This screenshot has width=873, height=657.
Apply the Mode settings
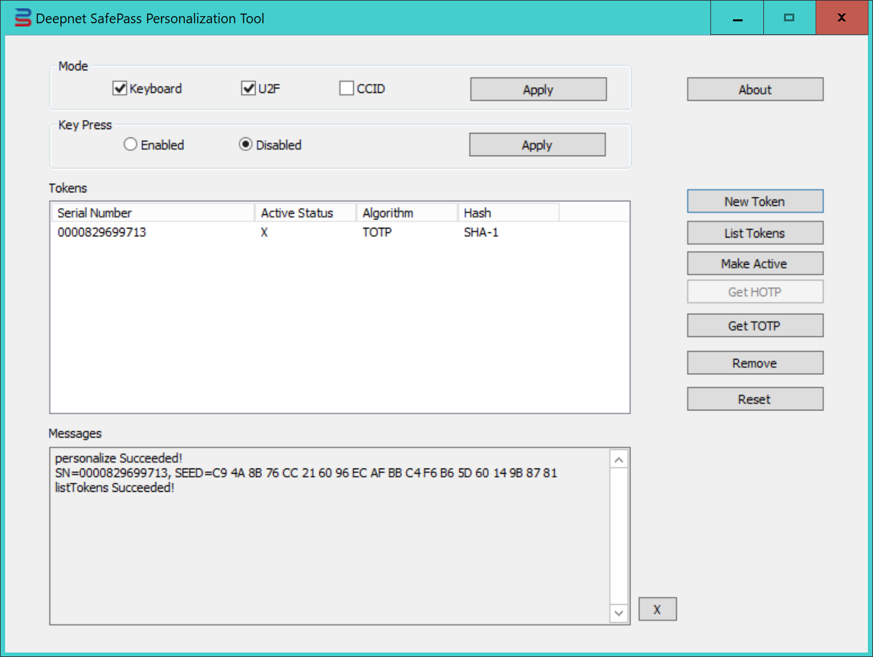537,90
